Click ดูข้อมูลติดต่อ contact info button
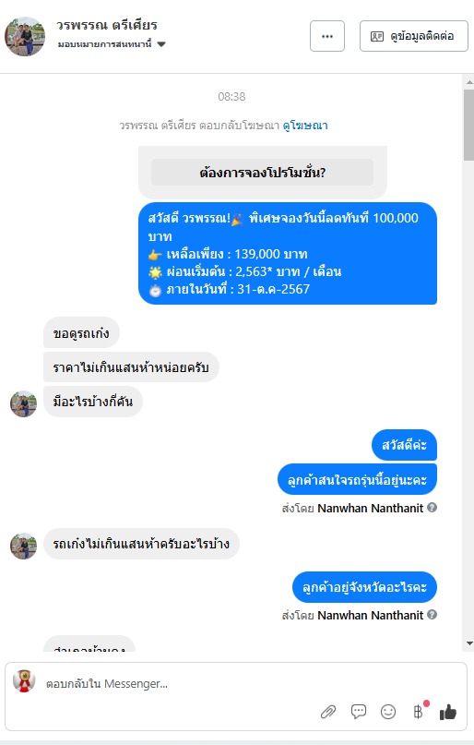 coord(414,36)
